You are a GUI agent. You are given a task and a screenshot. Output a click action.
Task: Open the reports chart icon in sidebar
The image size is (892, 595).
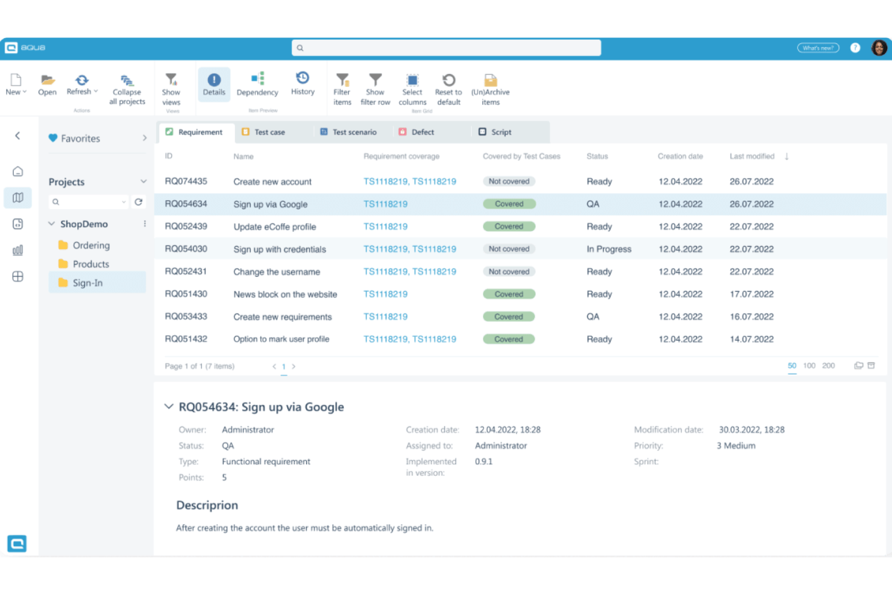[x=18, y=250]
